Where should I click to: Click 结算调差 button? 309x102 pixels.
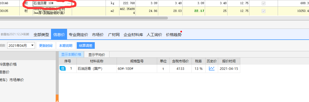pos(86,45)
